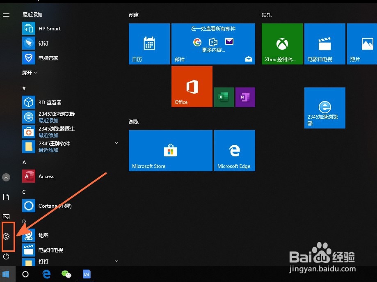Expand the 2345王牌软件 folder chevron

point(117,143)
